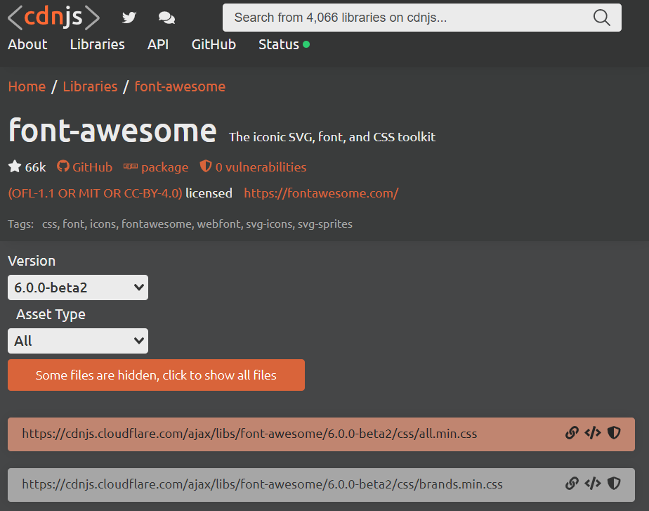This screenshot has width=649, height=511.
Task: Click the npm package icon
Action: [131, 167]
